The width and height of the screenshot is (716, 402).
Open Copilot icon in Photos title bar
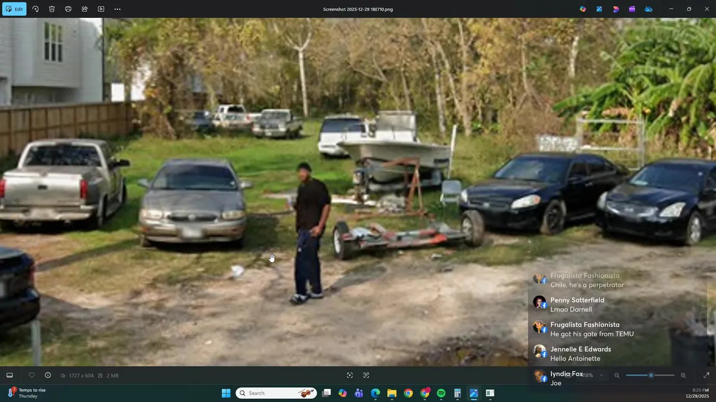(583, 9)
